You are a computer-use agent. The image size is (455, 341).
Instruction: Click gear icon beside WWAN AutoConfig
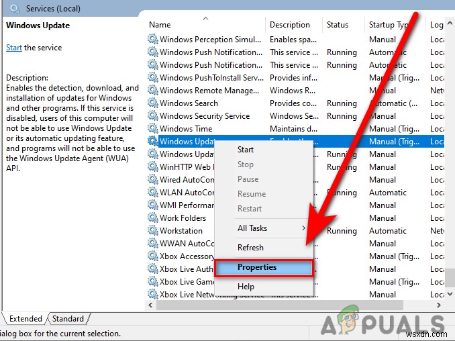[152, 243]
